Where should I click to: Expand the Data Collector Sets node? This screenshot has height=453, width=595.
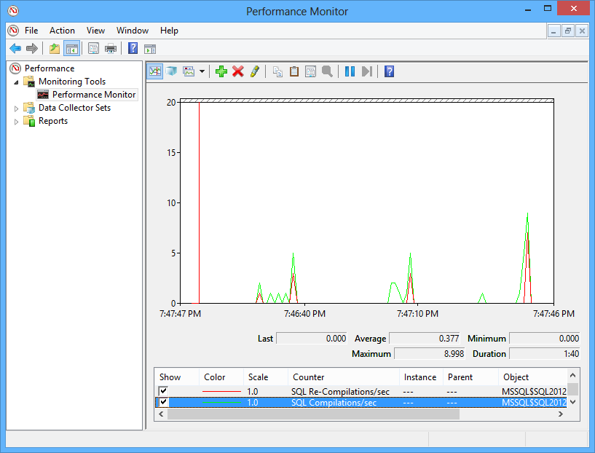click(x=17, y=108)
